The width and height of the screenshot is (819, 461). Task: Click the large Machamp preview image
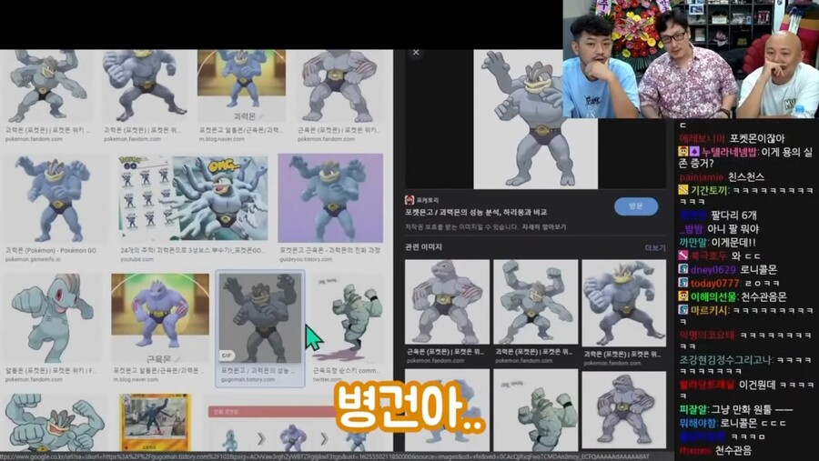(x=535, y=119)
